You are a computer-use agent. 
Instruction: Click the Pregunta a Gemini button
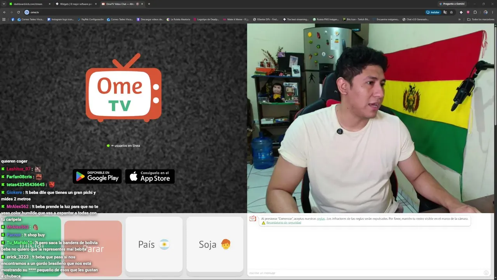452,4
